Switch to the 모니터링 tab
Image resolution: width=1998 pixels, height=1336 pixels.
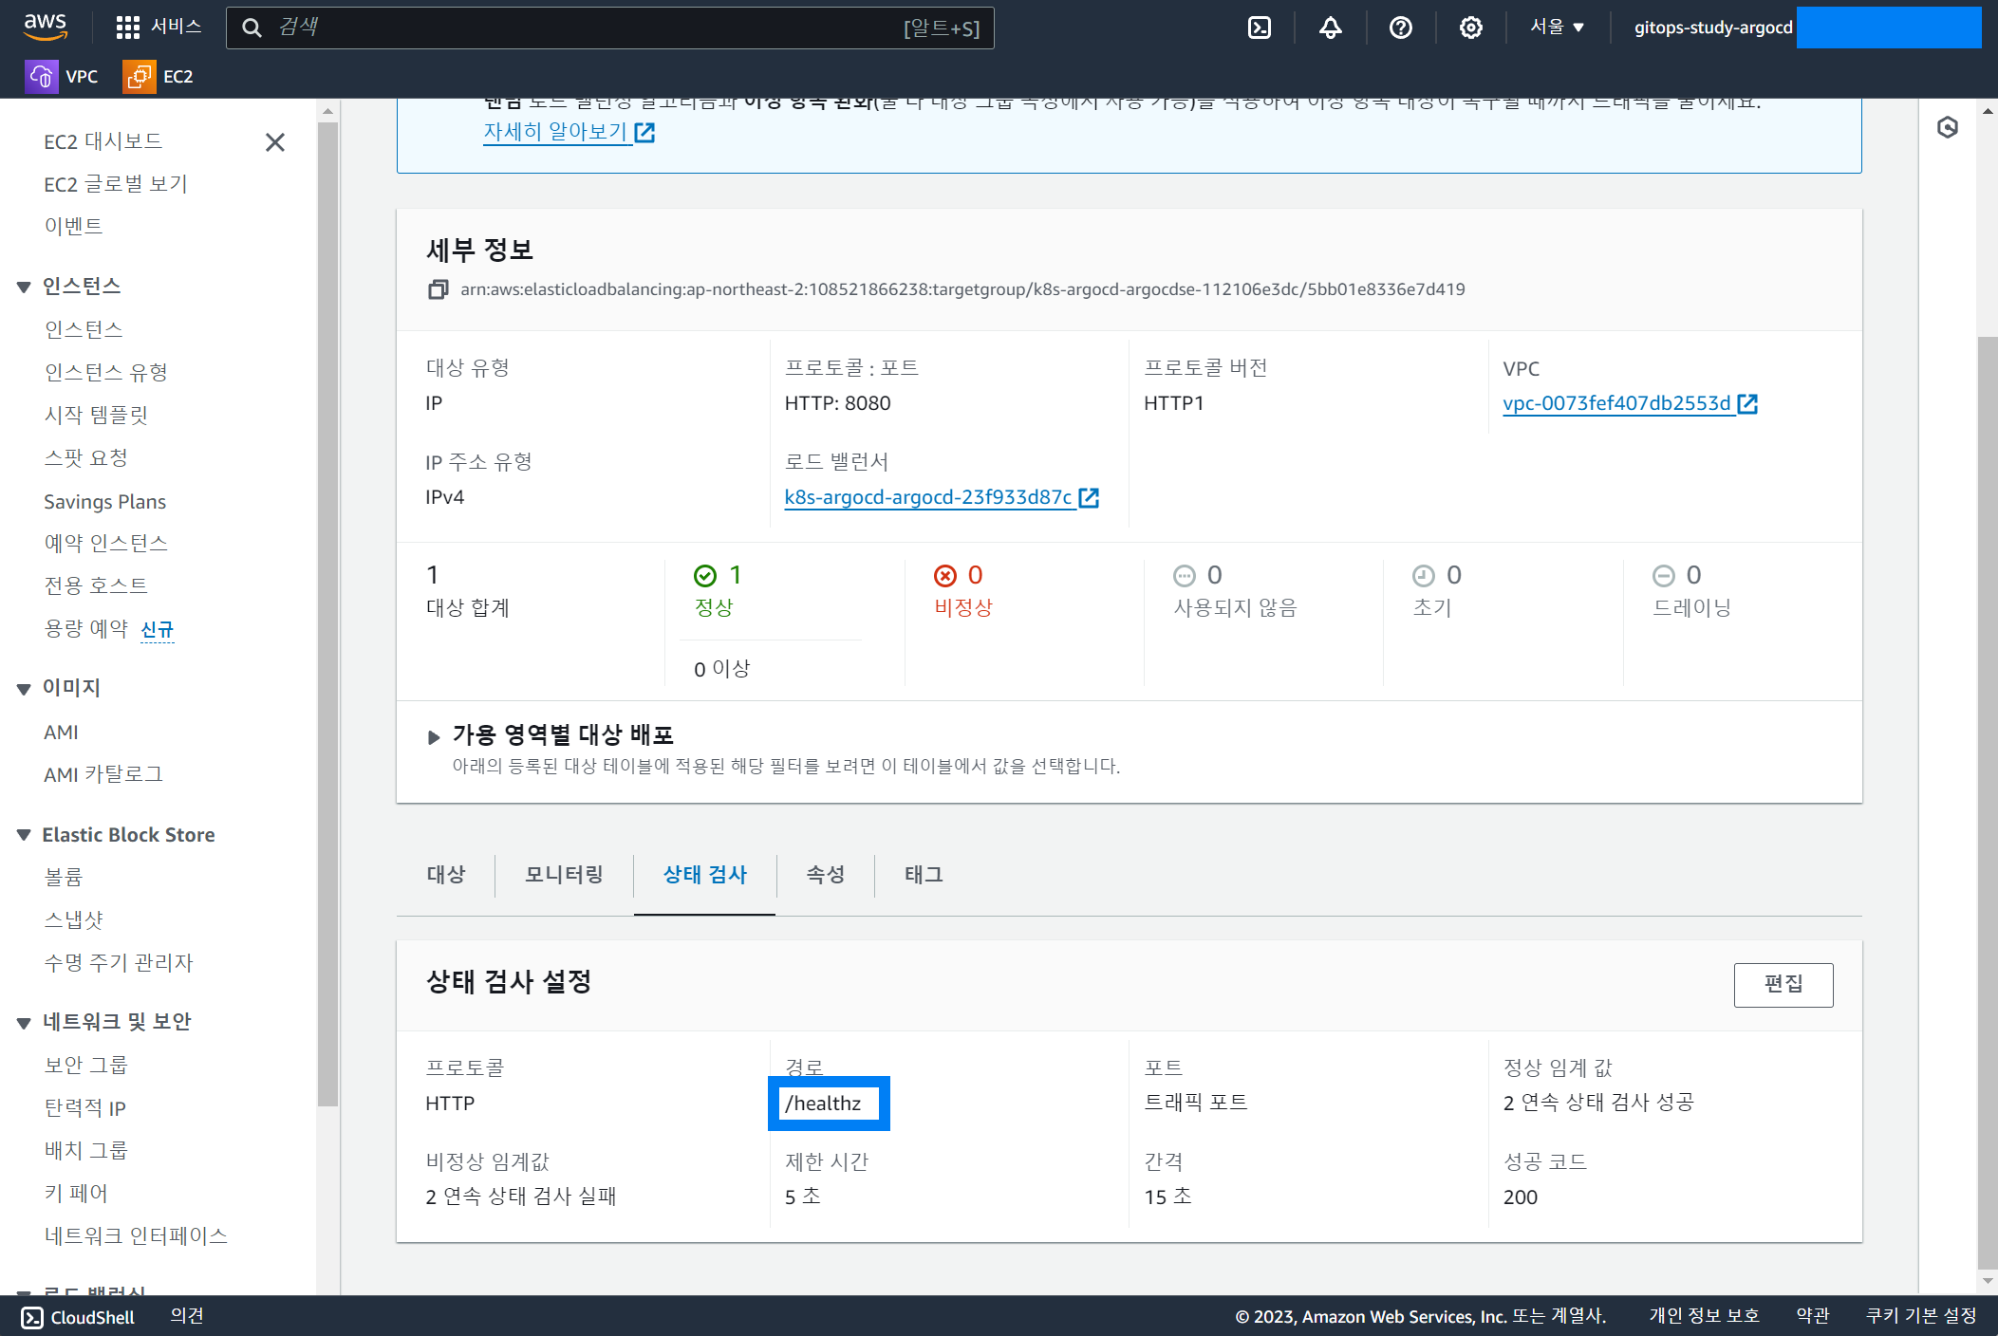(564, 874)
